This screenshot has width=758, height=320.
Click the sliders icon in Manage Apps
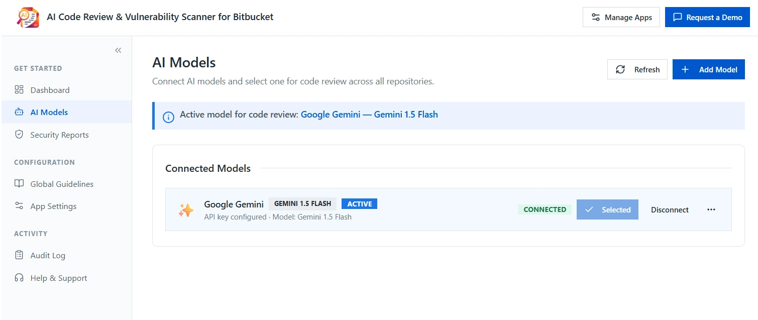coord(596,17)
